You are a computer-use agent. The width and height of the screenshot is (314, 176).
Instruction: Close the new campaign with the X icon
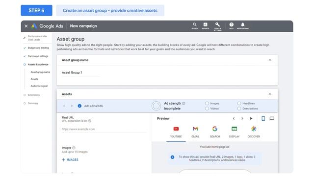pyautogui.click(x=26, y=26)
